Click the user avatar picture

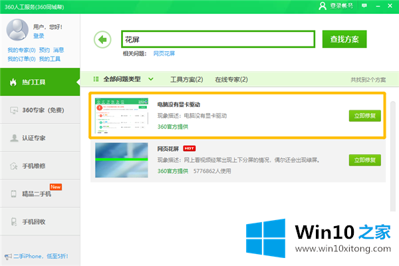tap(17, 30)
